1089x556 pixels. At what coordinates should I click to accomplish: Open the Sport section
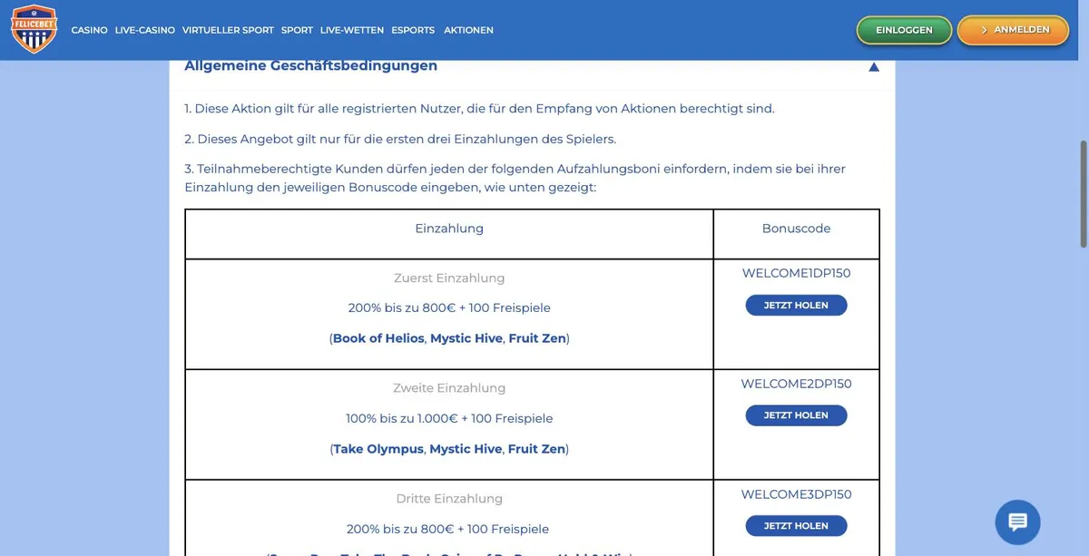tap(297, 30)
